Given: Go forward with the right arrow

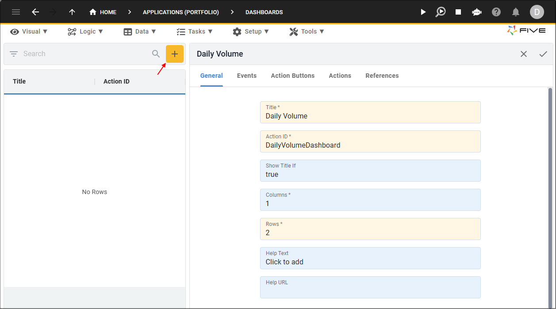Looking at the screenshot, I should (54, 12).
